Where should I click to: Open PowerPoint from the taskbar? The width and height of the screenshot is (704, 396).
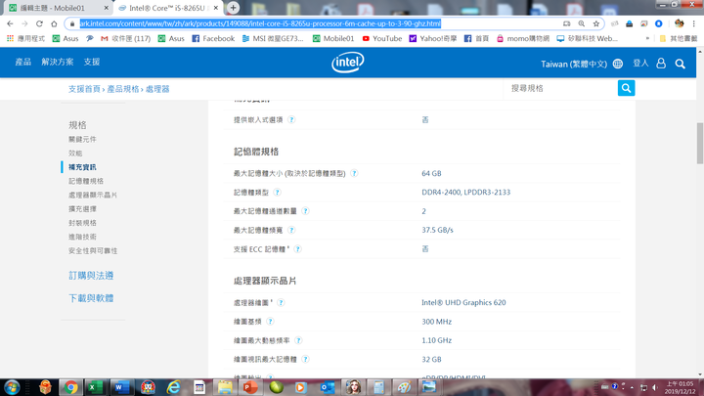pos(250,387)
